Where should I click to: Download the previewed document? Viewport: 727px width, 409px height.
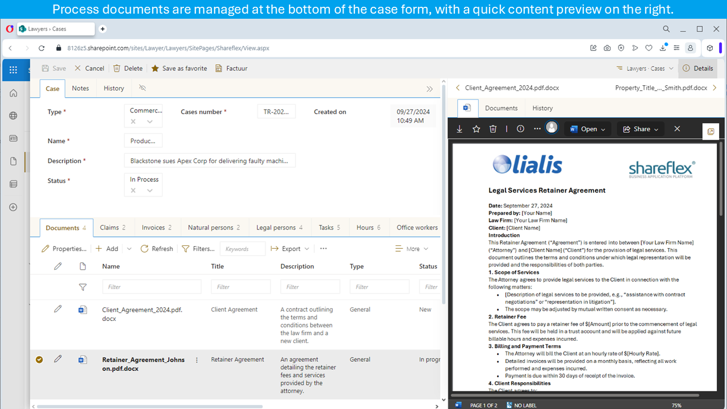[459, 129]
